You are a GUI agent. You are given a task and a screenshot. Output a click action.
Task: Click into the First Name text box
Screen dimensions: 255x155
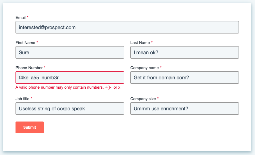coord(69,52)
